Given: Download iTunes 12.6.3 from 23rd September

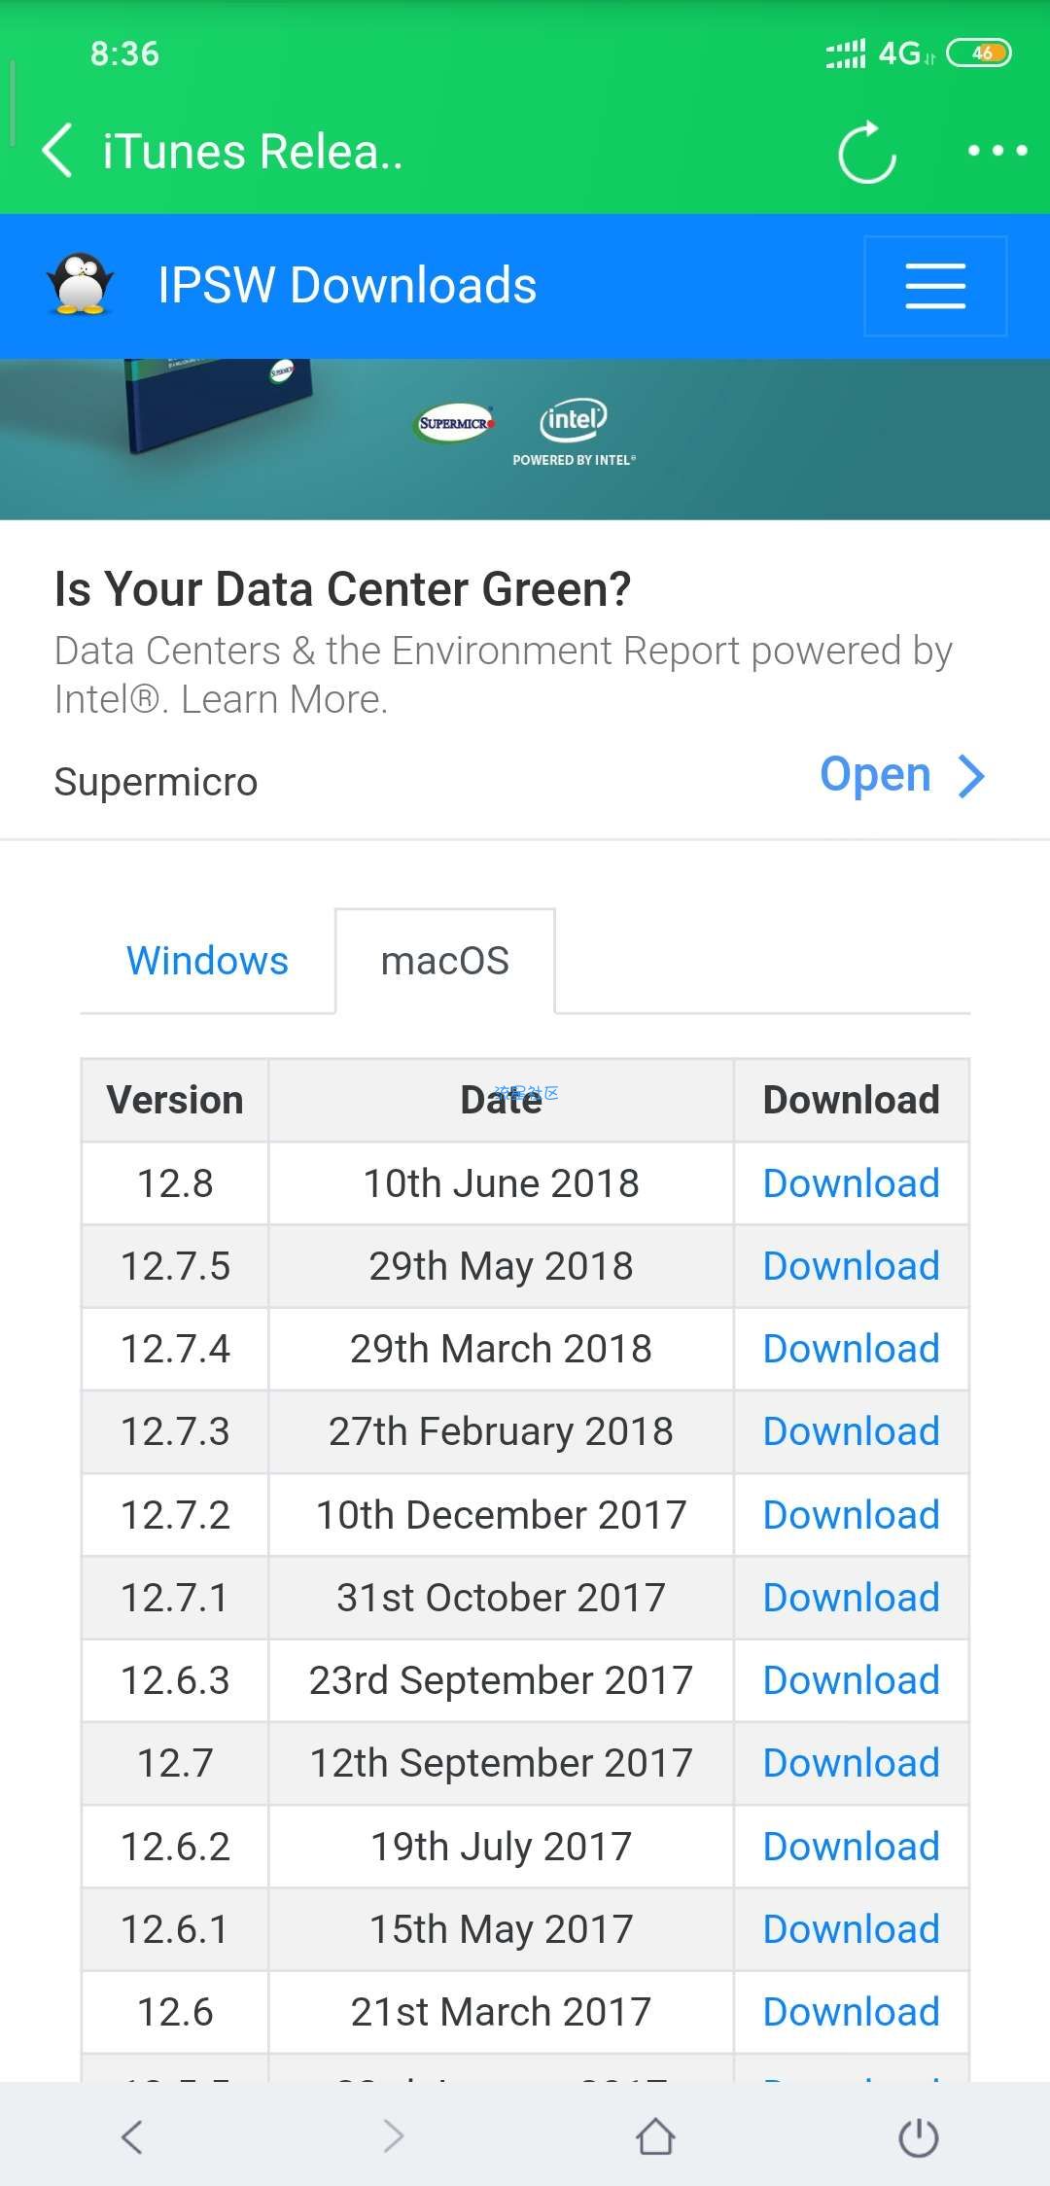Looking at the screenshot, I should click(851, 1680).
